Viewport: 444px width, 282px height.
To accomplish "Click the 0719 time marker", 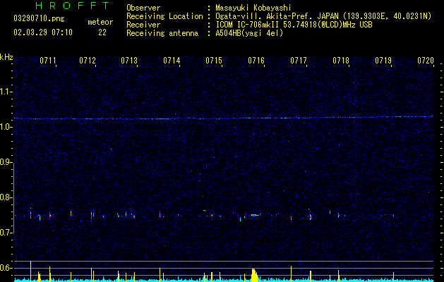I will point(383,61).
